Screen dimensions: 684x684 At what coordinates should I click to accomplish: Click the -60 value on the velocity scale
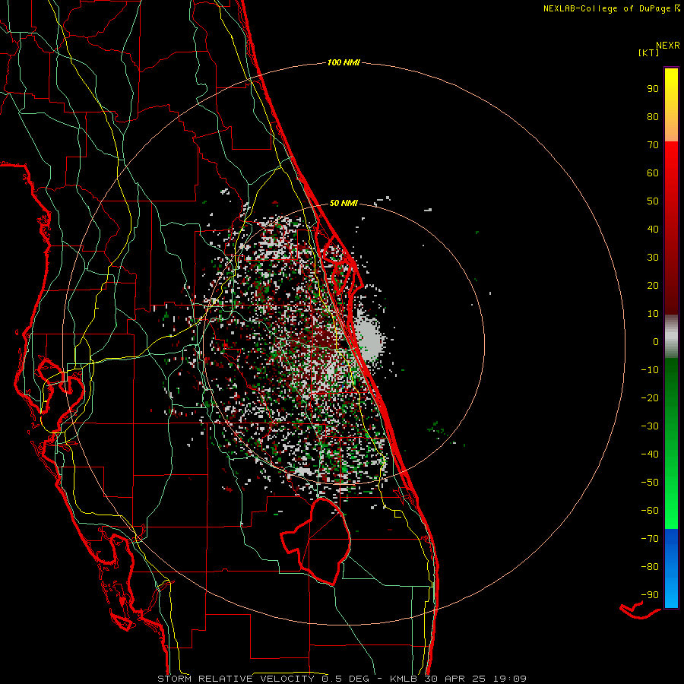(650, 511)
